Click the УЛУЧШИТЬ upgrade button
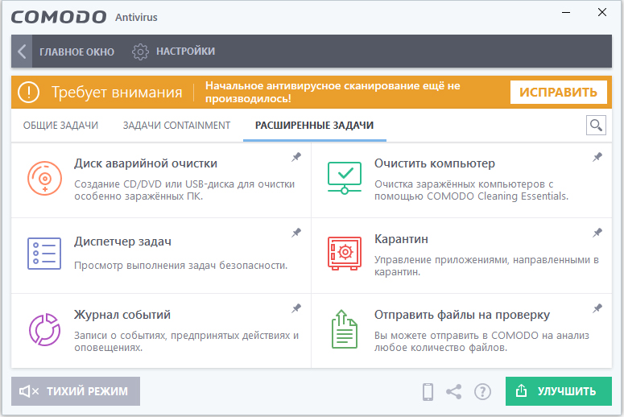 click(x=559, y=391)
